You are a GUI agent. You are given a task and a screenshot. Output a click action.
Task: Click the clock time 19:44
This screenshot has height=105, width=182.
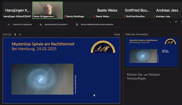(117, 35)
